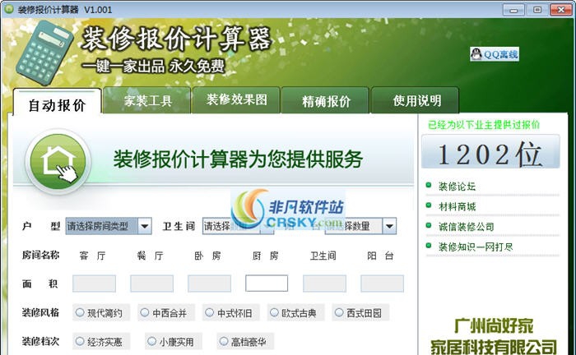Click the QQ penguin icon
The height and width of the screenshot is (355, 576).
(x=476, y=54)
